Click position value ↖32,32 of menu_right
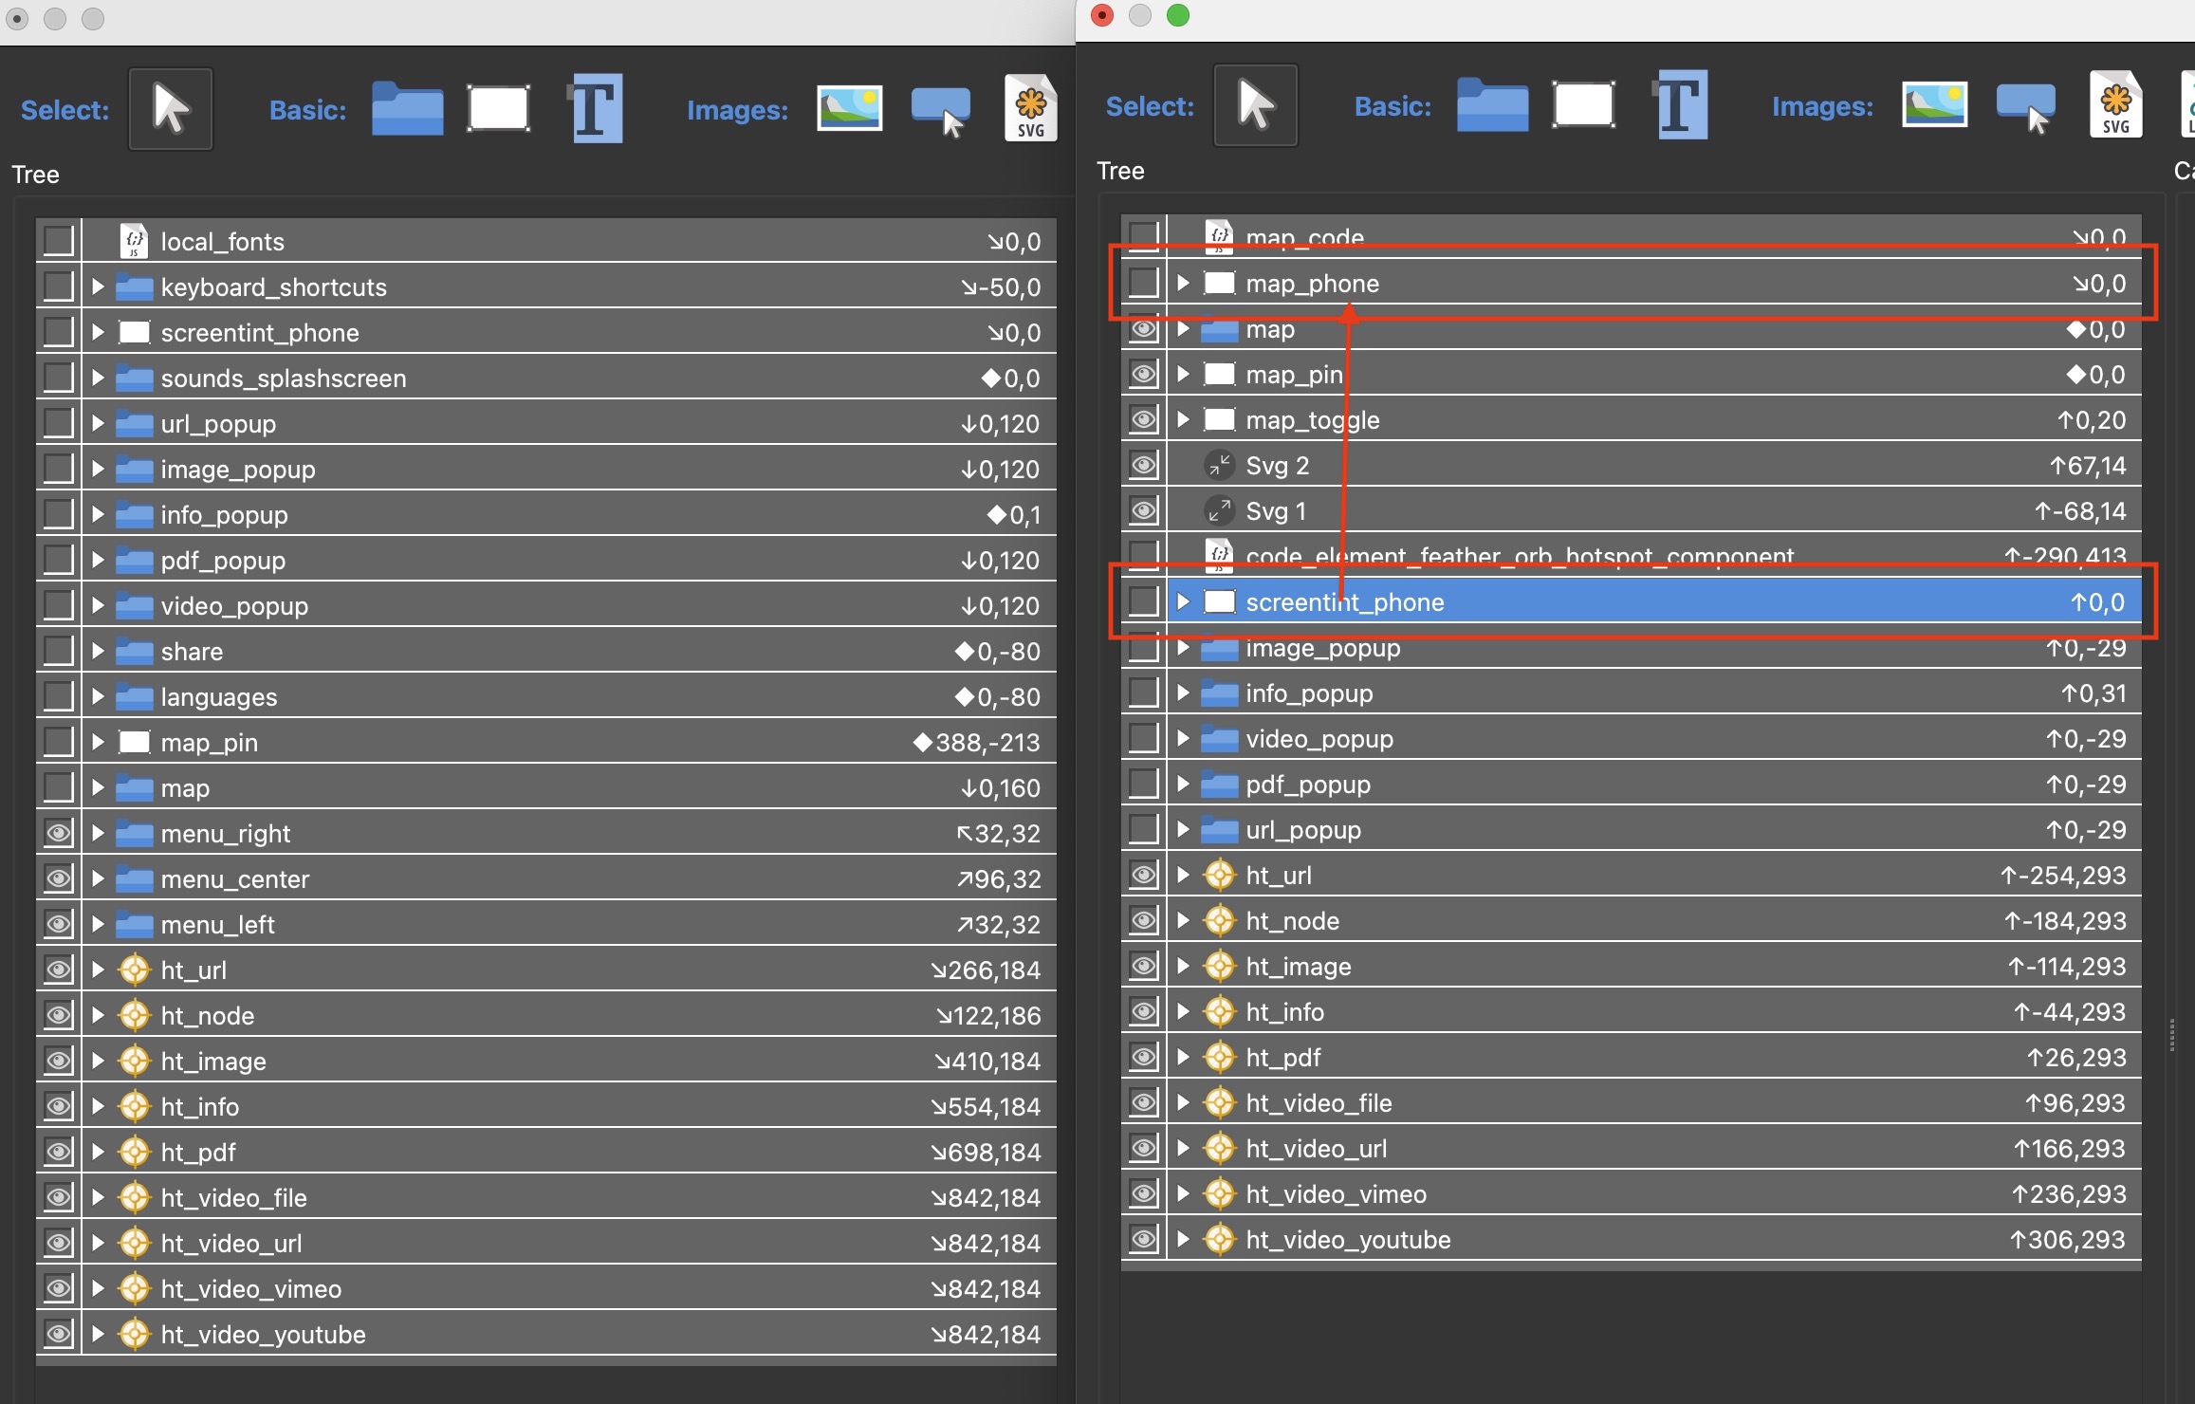The image size is (2195, 1404). (x=999, y=833)
